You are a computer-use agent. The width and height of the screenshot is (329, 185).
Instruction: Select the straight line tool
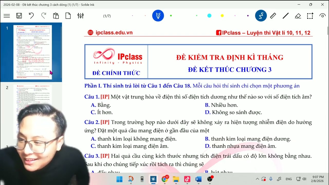pyautogui.click(x=286, y=16)
